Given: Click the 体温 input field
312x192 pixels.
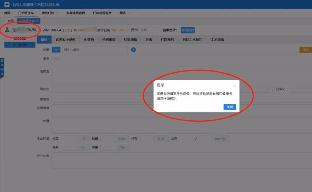Looking at the screenshot, I should pos(69,139).
